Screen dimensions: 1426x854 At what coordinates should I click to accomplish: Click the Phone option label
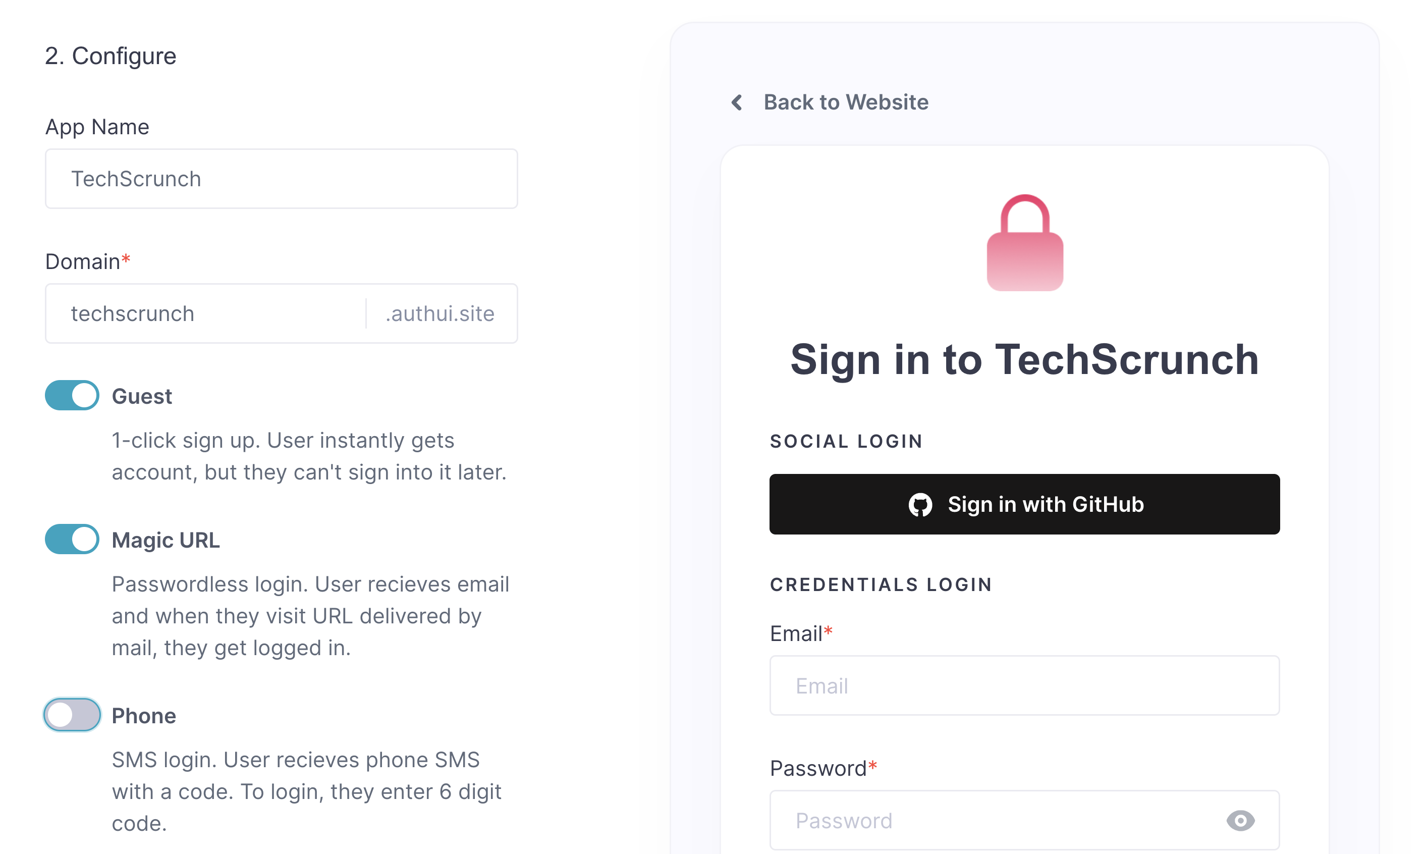click(144, 716)
